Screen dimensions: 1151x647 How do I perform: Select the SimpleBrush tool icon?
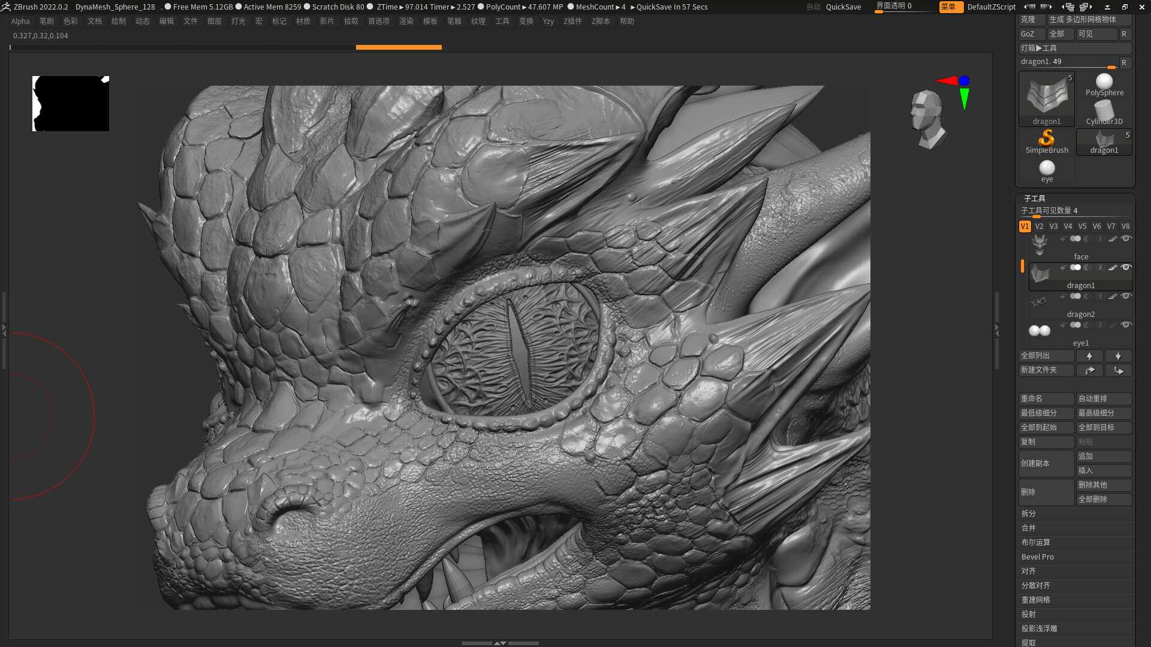(x=1047, y=142)
